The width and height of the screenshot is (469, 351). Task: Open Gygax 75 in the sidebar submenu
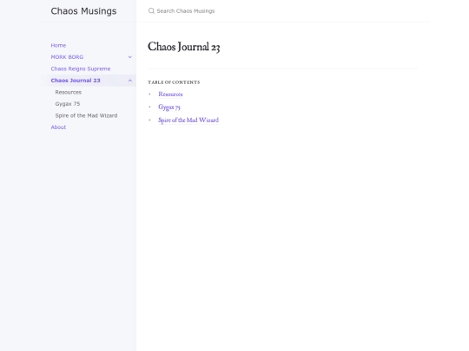tap(68, 104)
